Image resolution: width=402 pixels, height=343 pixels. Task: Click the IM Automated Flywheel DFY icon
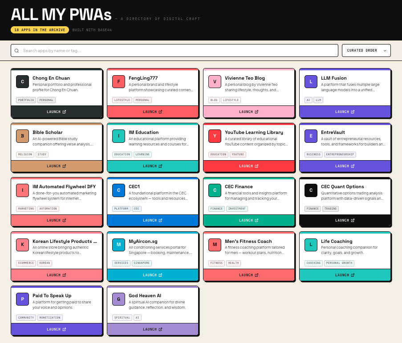tap(23, 190)
